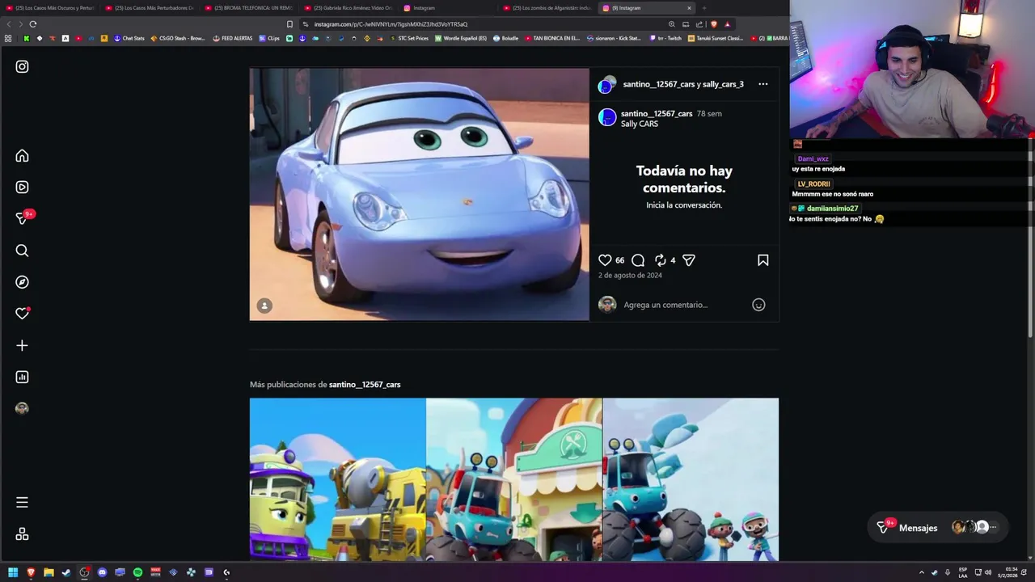Switch to BROMA TELEFONICA tab
This screenshot has width=1035, height=582.
tap(249, 8)
